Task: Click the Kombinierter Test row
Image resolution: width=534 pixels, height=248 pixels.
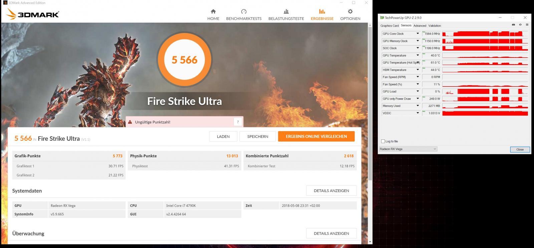Action: [300, 166]
